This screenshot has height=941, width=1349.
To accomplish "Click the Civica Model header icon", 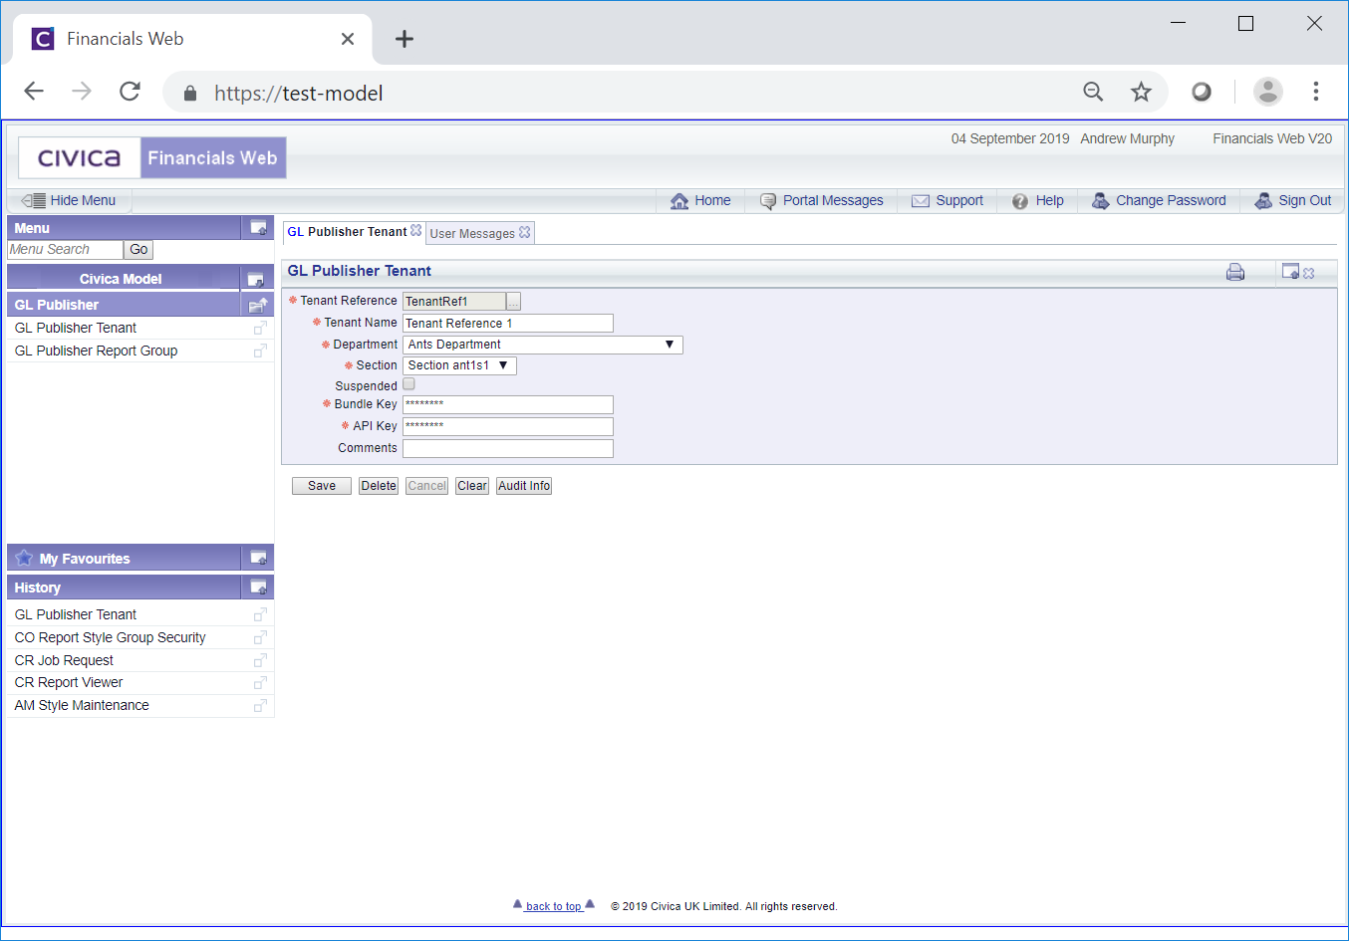I will pyautogui.click(x=256, y=279).
